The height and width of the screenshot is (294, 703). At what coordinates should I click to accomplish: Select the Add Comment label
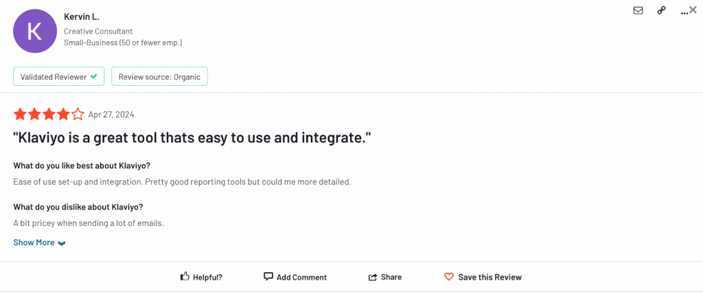coord(301,278)
